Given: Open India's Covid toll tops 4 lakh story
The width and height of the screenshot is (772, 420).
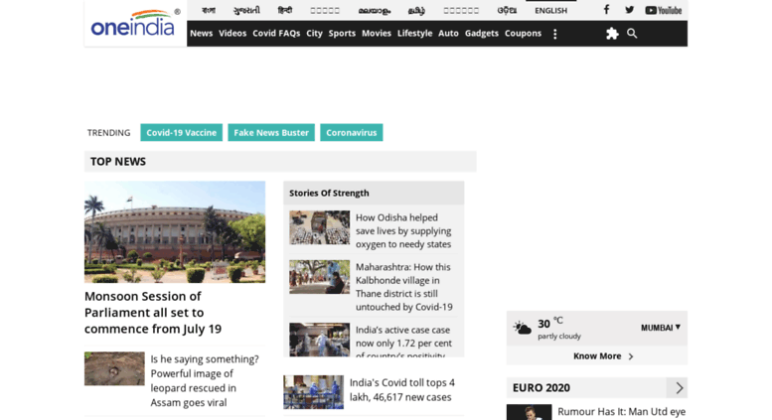Looking at the screenshot, I should pos(402,389).
